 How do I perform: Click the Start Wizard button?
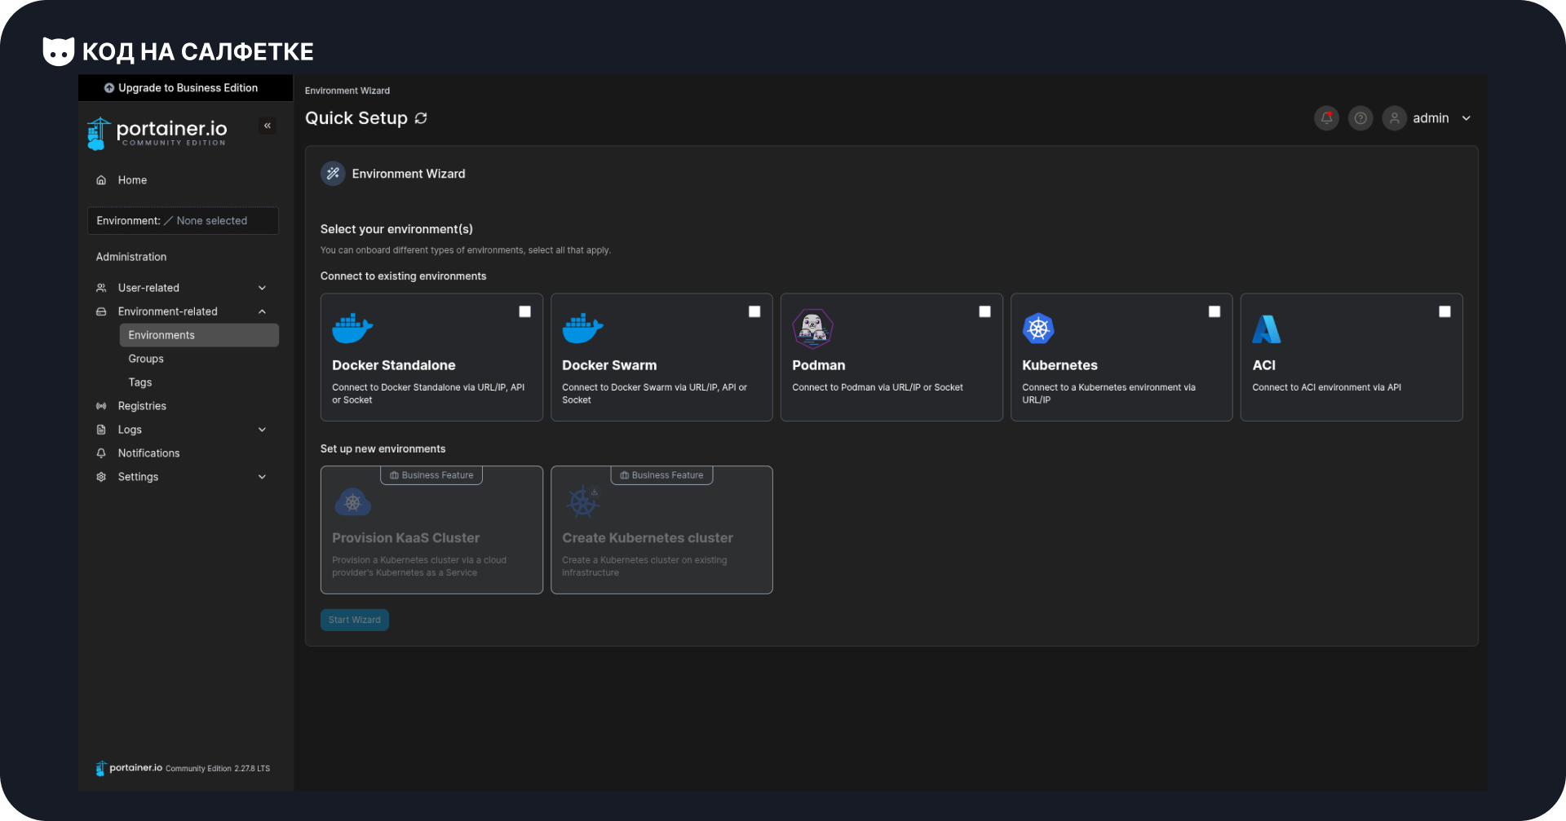[355, 620]
